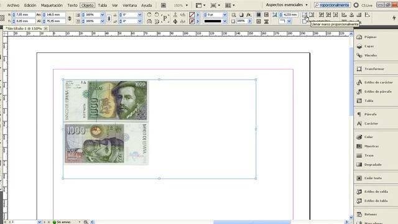398x224 pixels.
Task: Click Center content icon
Action: point(336,15)
